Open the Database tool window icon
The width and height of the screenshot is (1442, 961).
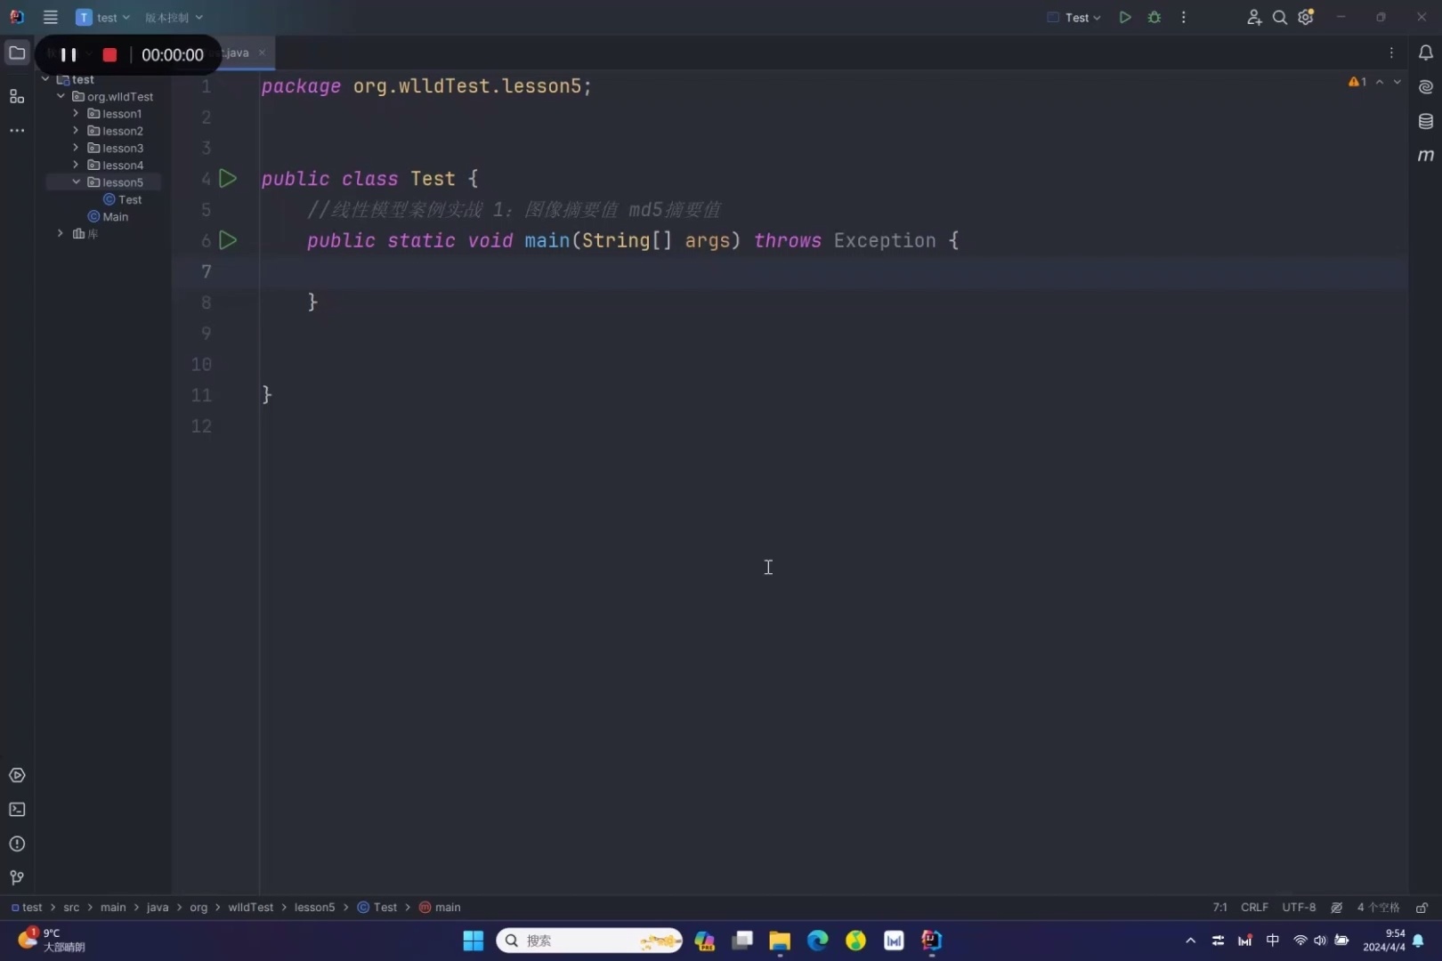tap(1426, 121)
